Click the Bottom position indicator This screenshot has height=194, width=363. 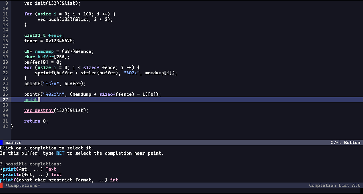tap(352, 143)
